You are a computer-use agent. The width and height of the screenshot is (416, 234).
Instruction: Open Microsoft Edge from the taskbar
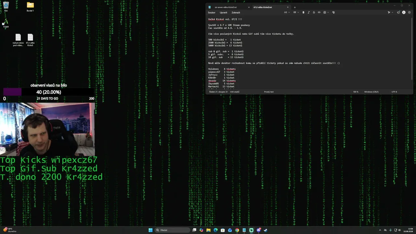click(x=215, y=230)
